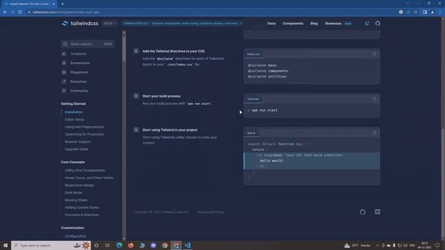Select the Terminal code tab
This screenshot has width=445, height=250.
253,99
